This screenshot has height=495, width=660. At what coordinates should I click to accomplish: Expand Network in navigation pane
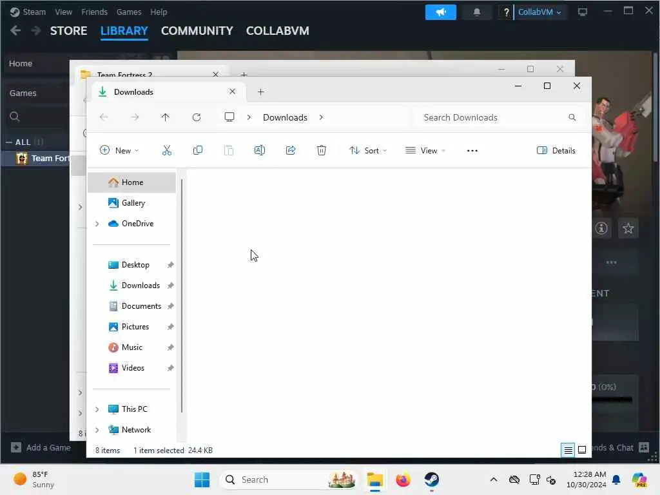(97, 430)
